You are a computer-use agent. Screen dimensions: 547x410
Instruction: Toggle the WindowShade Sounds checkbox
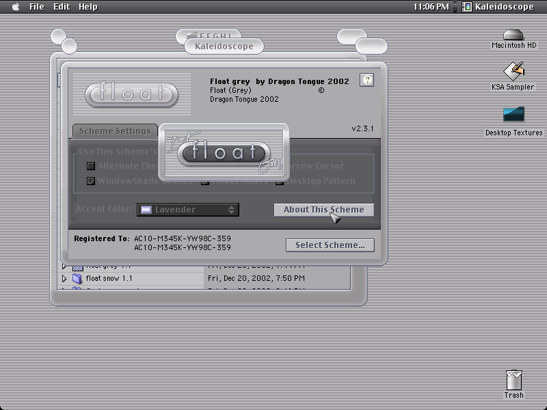click(x=91, y=181)
